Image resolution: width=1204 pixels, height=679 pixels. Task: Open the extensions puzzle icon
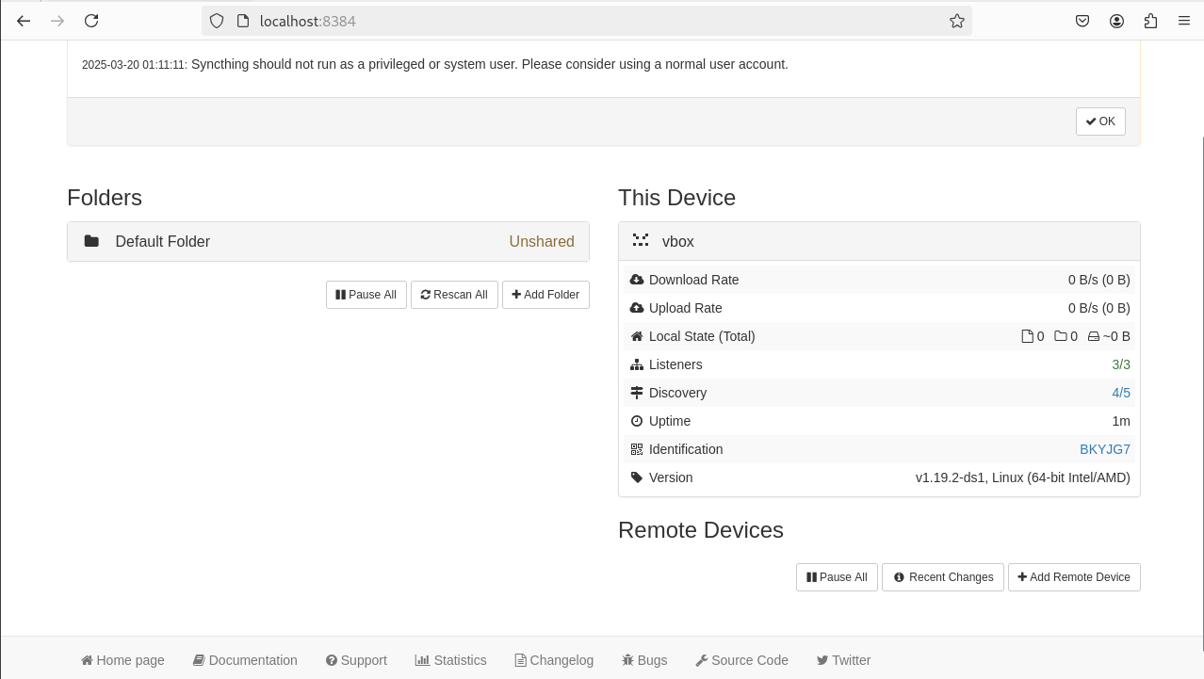(1150, 21)
